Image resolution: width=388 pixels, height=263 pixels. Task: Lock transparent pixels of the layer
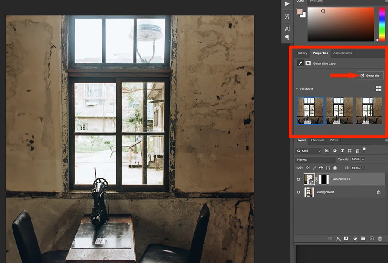click(307, 168)
